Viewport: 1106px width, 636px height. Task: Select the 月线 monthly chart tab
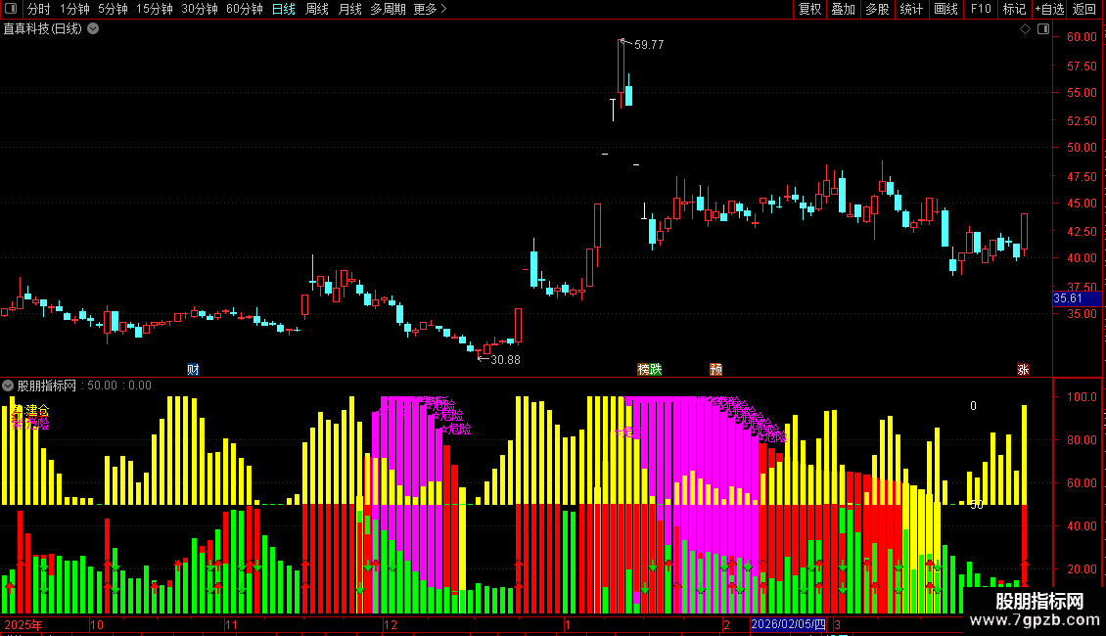(349, 9)
